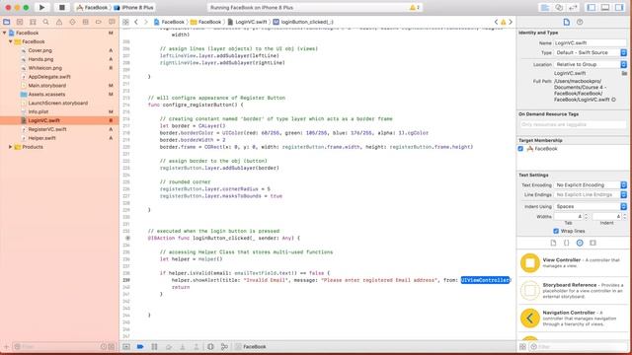This screenshot has height=355, width=632.
Task: Show the media library tab
Action: tap(592, 243)
